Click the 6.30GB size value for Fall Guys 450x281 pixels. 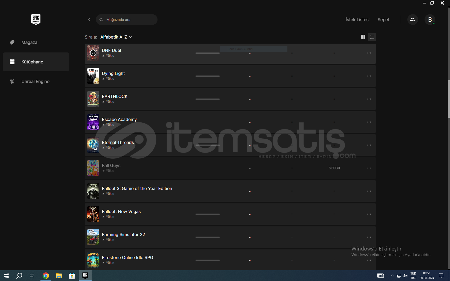coord(334,168)
